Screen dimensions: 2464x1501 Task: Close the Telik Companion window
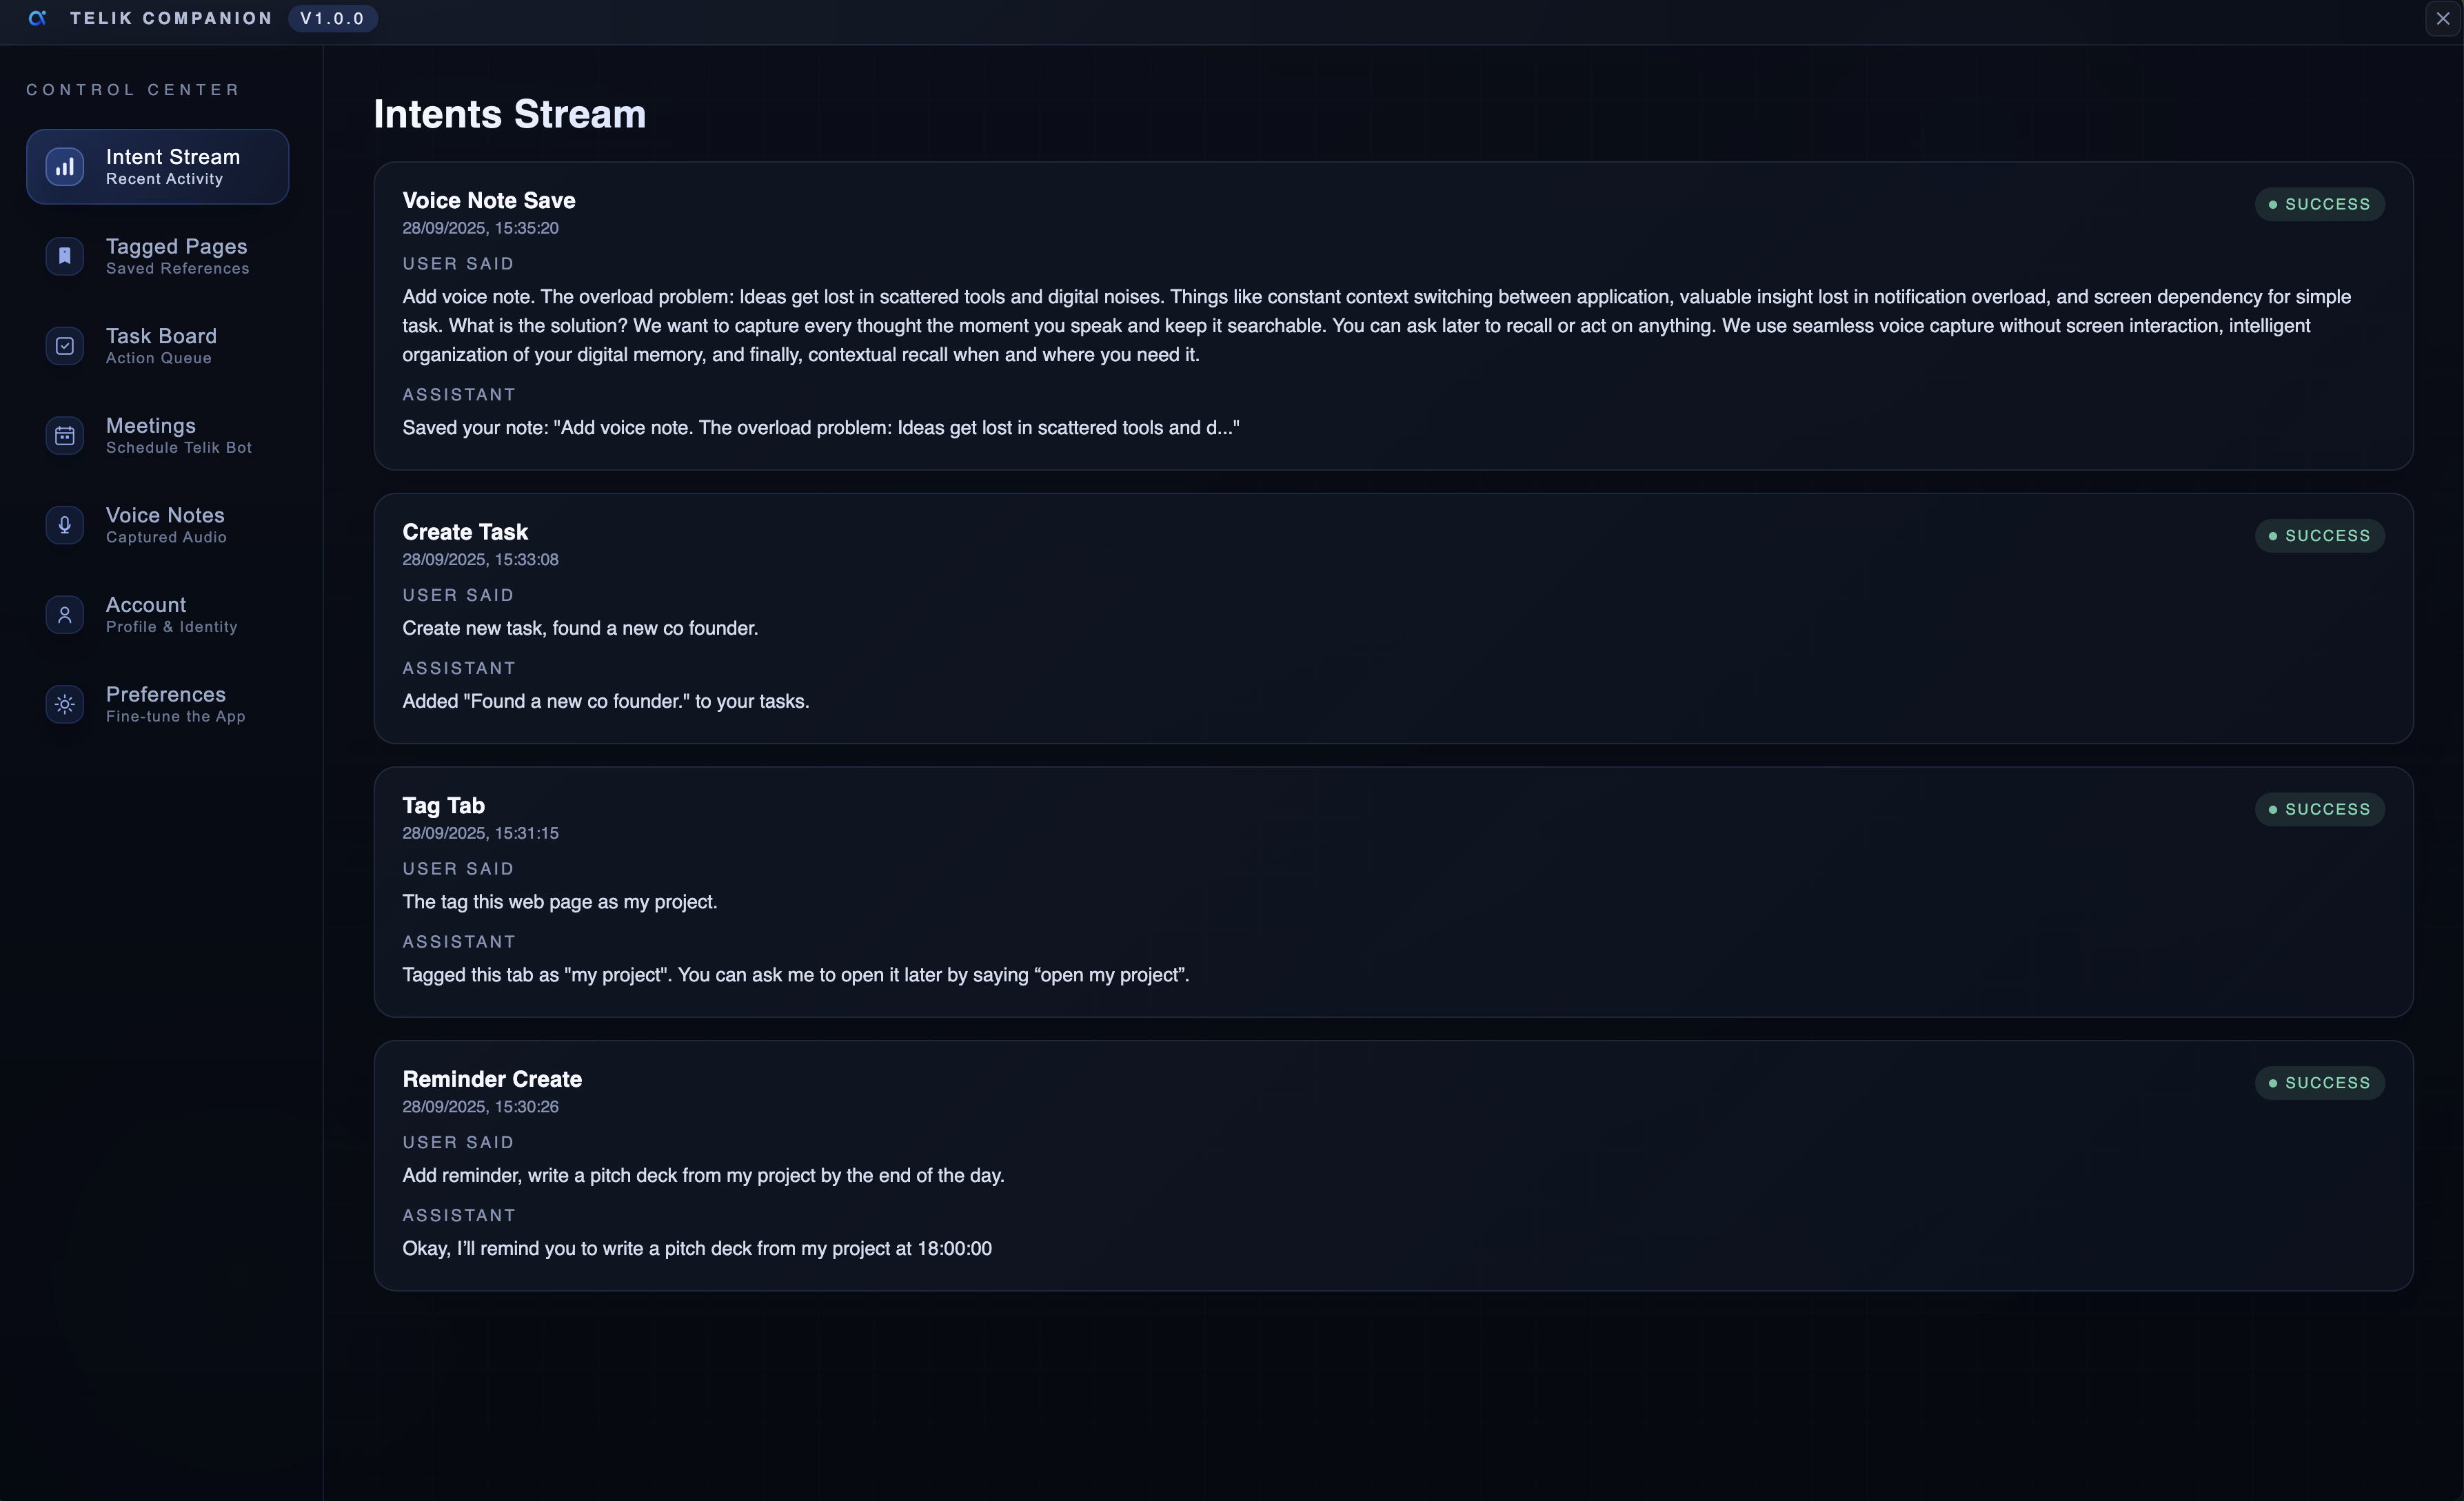(x=2442, y=18)
